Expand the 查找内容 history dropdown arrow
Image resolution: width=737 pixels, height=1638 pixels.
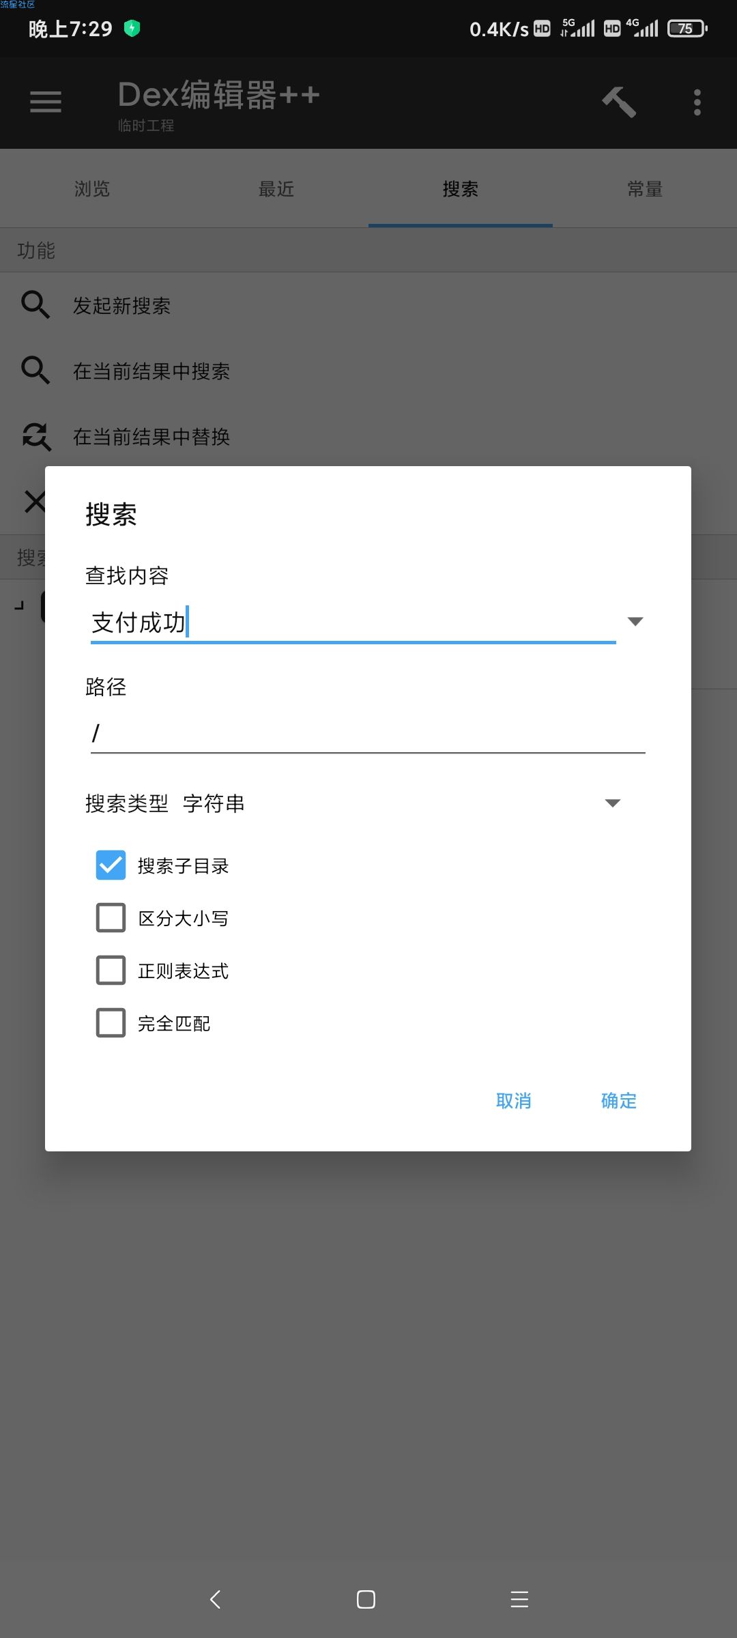coord(635,621)
